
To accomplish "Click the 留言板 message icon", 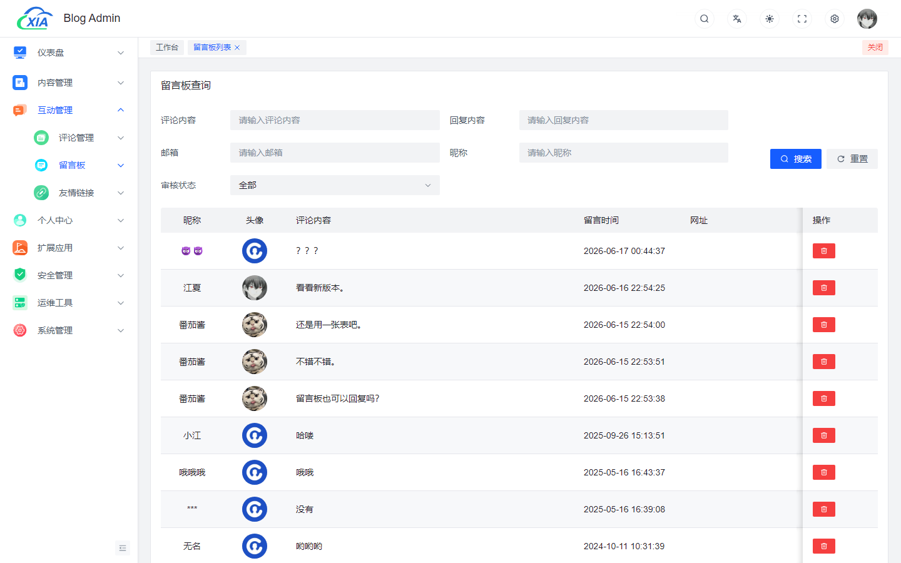I will pyautogui.click(x=41, y=165).
